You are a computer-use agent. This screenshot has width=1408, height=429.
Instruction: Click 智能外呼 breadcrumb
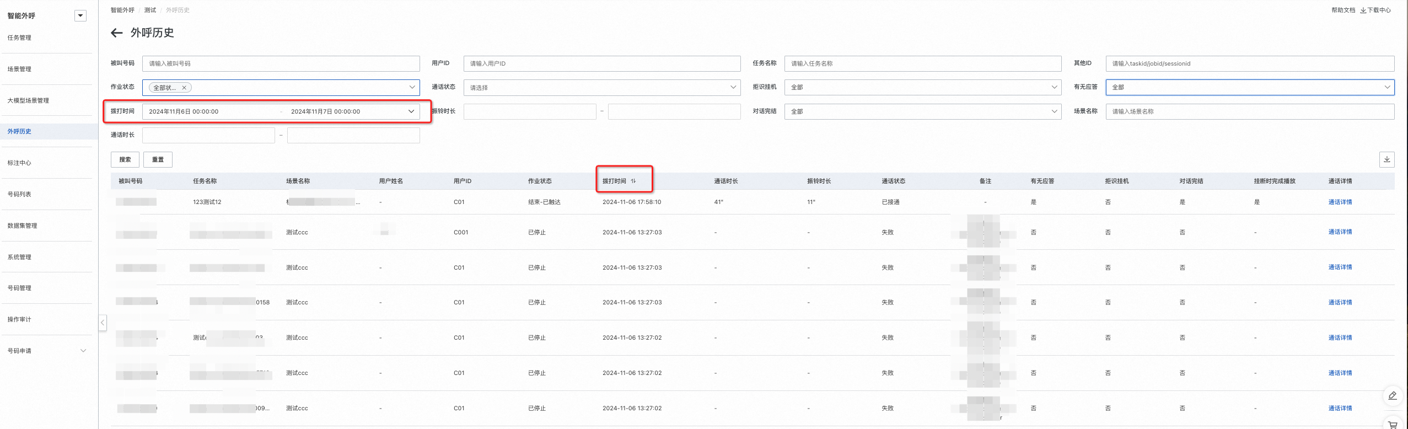click(x=122, y=10)
